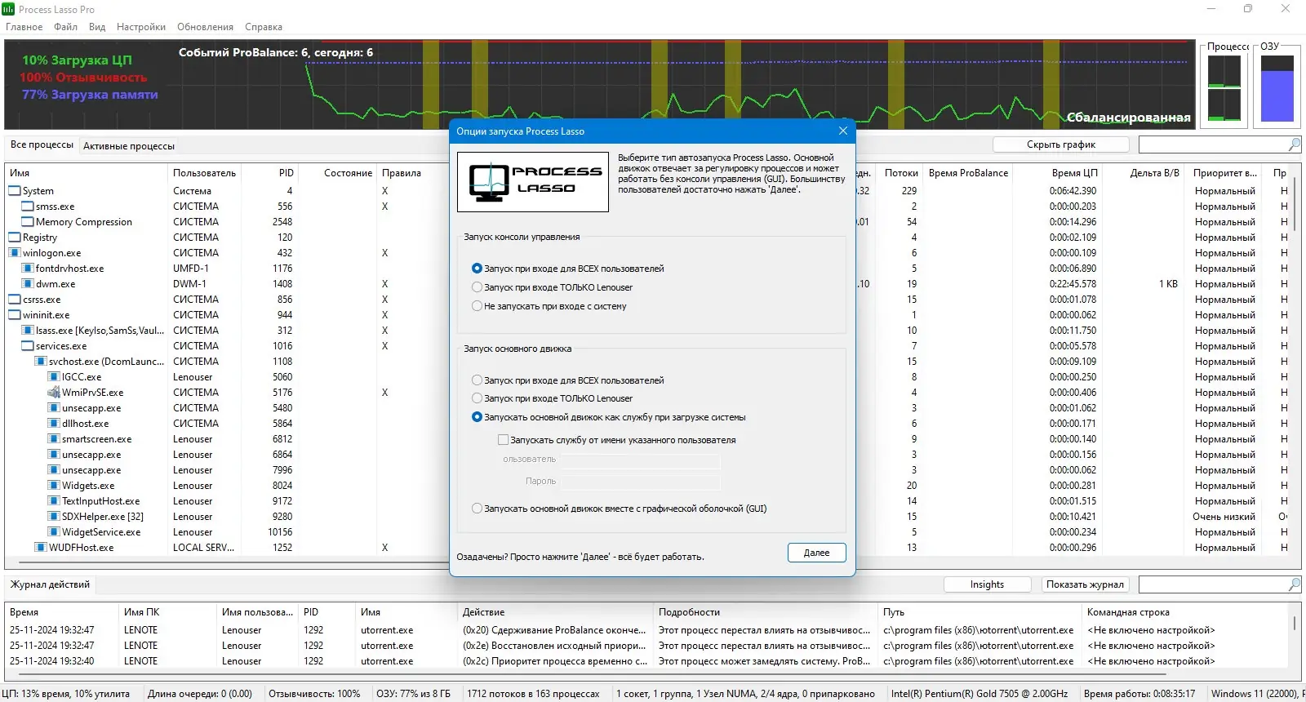Click the Registry process icon
The height and width of the screenshot is (702, 1306).
point(15,238)
